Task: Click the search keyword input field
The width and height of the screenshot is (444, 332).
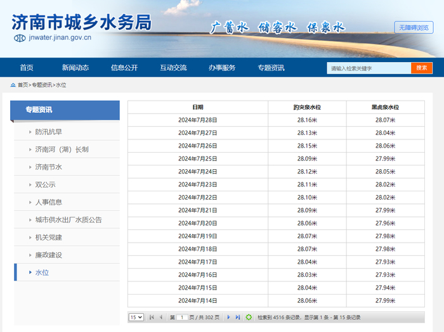Action: click(x=369, y=68)
